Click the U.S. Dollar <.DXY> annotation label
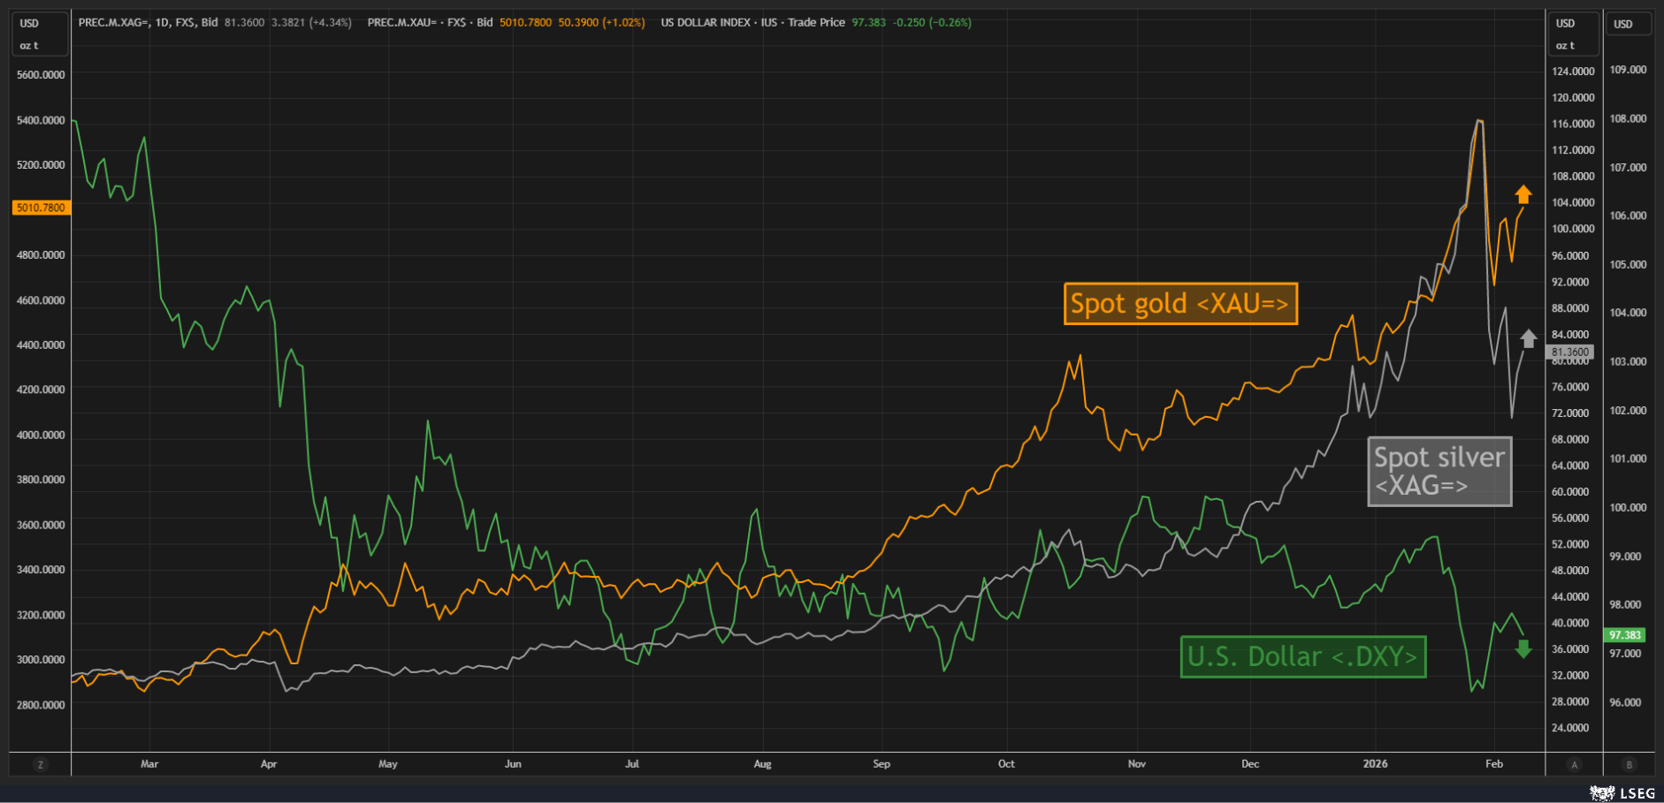 pos(1302,657)
